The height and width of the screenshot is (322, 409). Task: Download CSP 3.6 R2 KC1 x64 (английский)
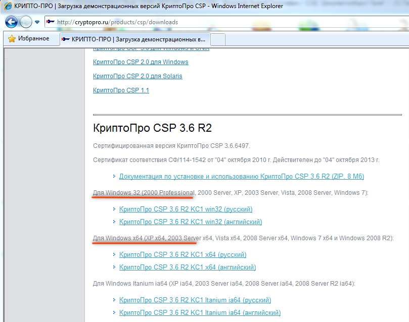pyautogui.click(x=188, y=267)
